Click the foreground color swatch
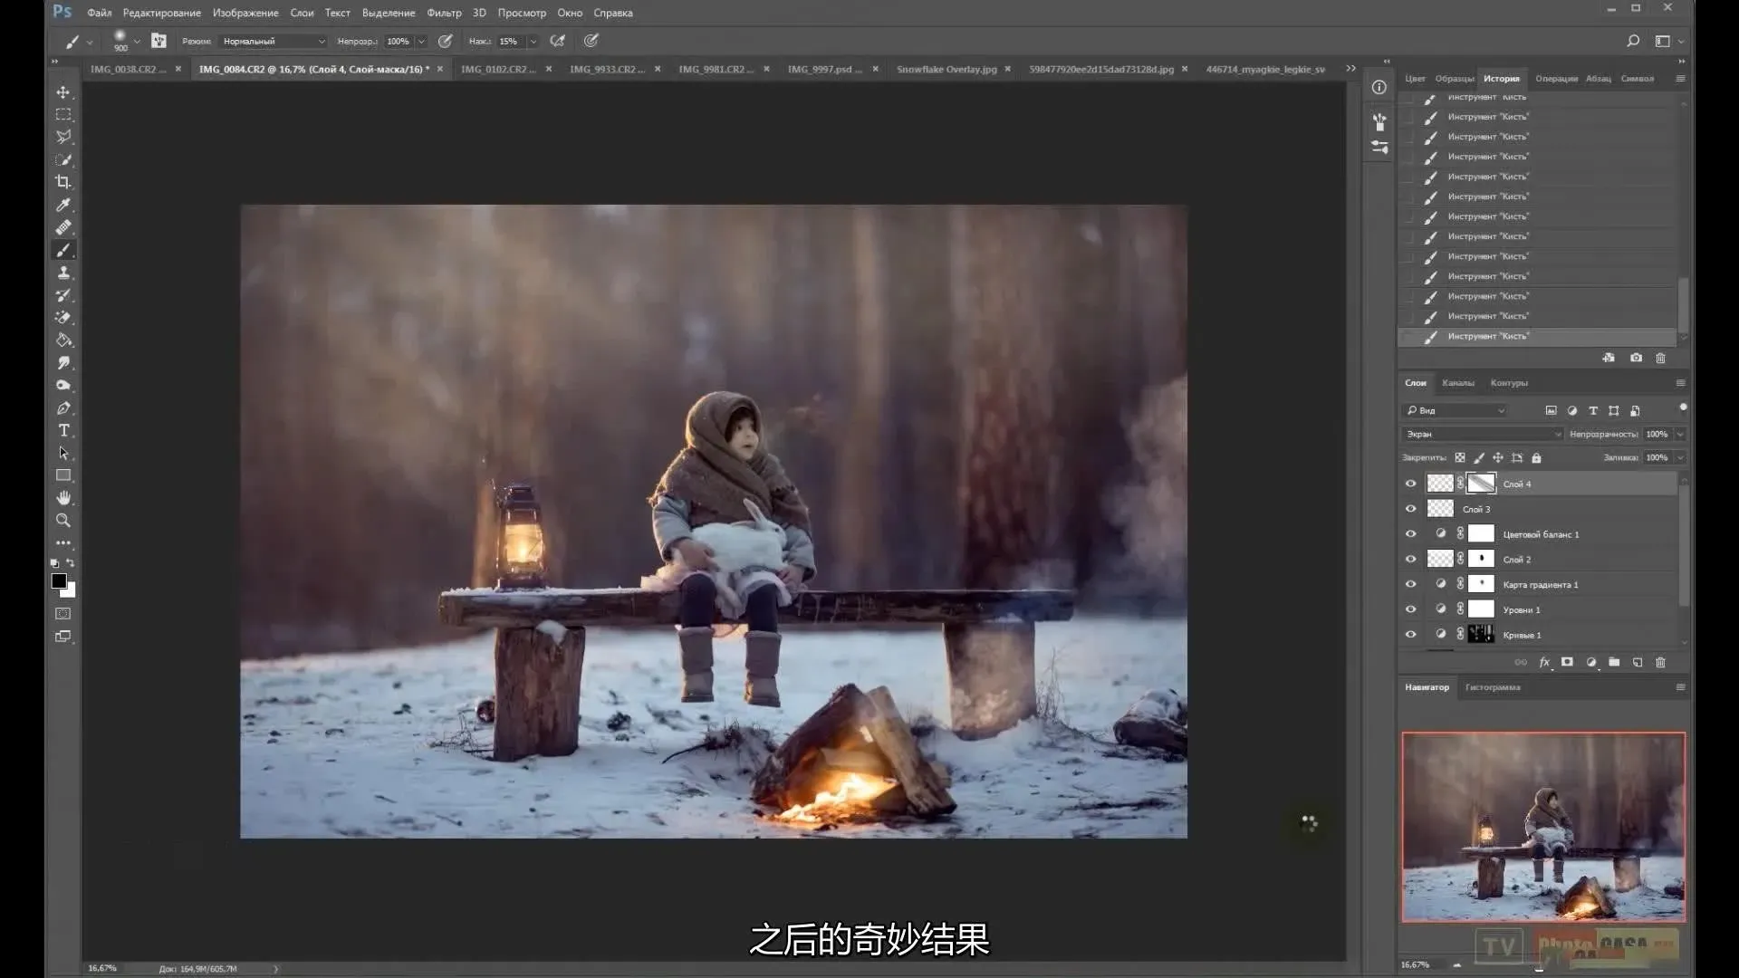1739x978 pixels. [x=59, y=581]
